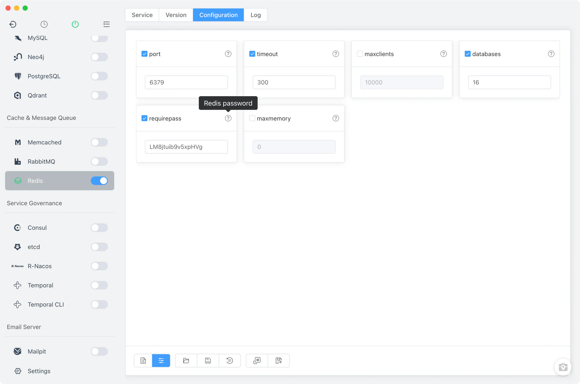Open Settings gear icon
This screenshot has width=580, height=384.
click(18, 371)
